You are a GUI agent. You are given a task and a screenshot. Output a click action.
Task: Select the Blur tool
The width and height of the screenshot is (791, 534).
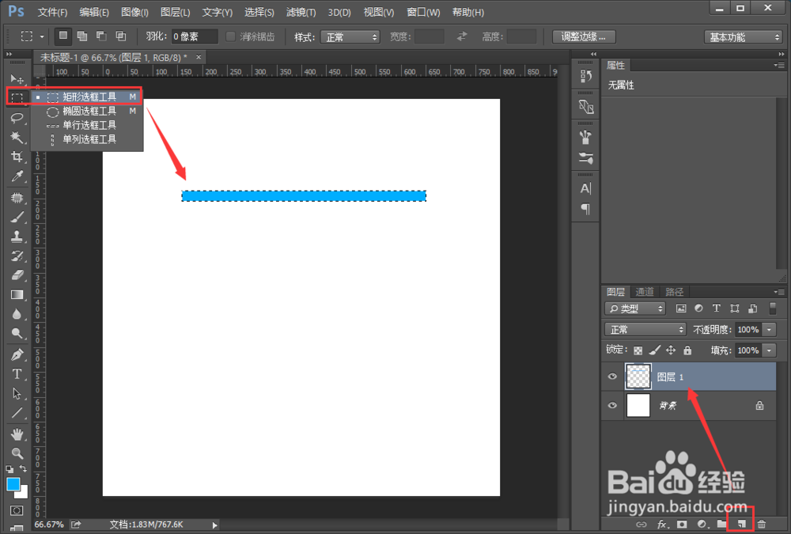pyautogui.click(x=17, y=314)
